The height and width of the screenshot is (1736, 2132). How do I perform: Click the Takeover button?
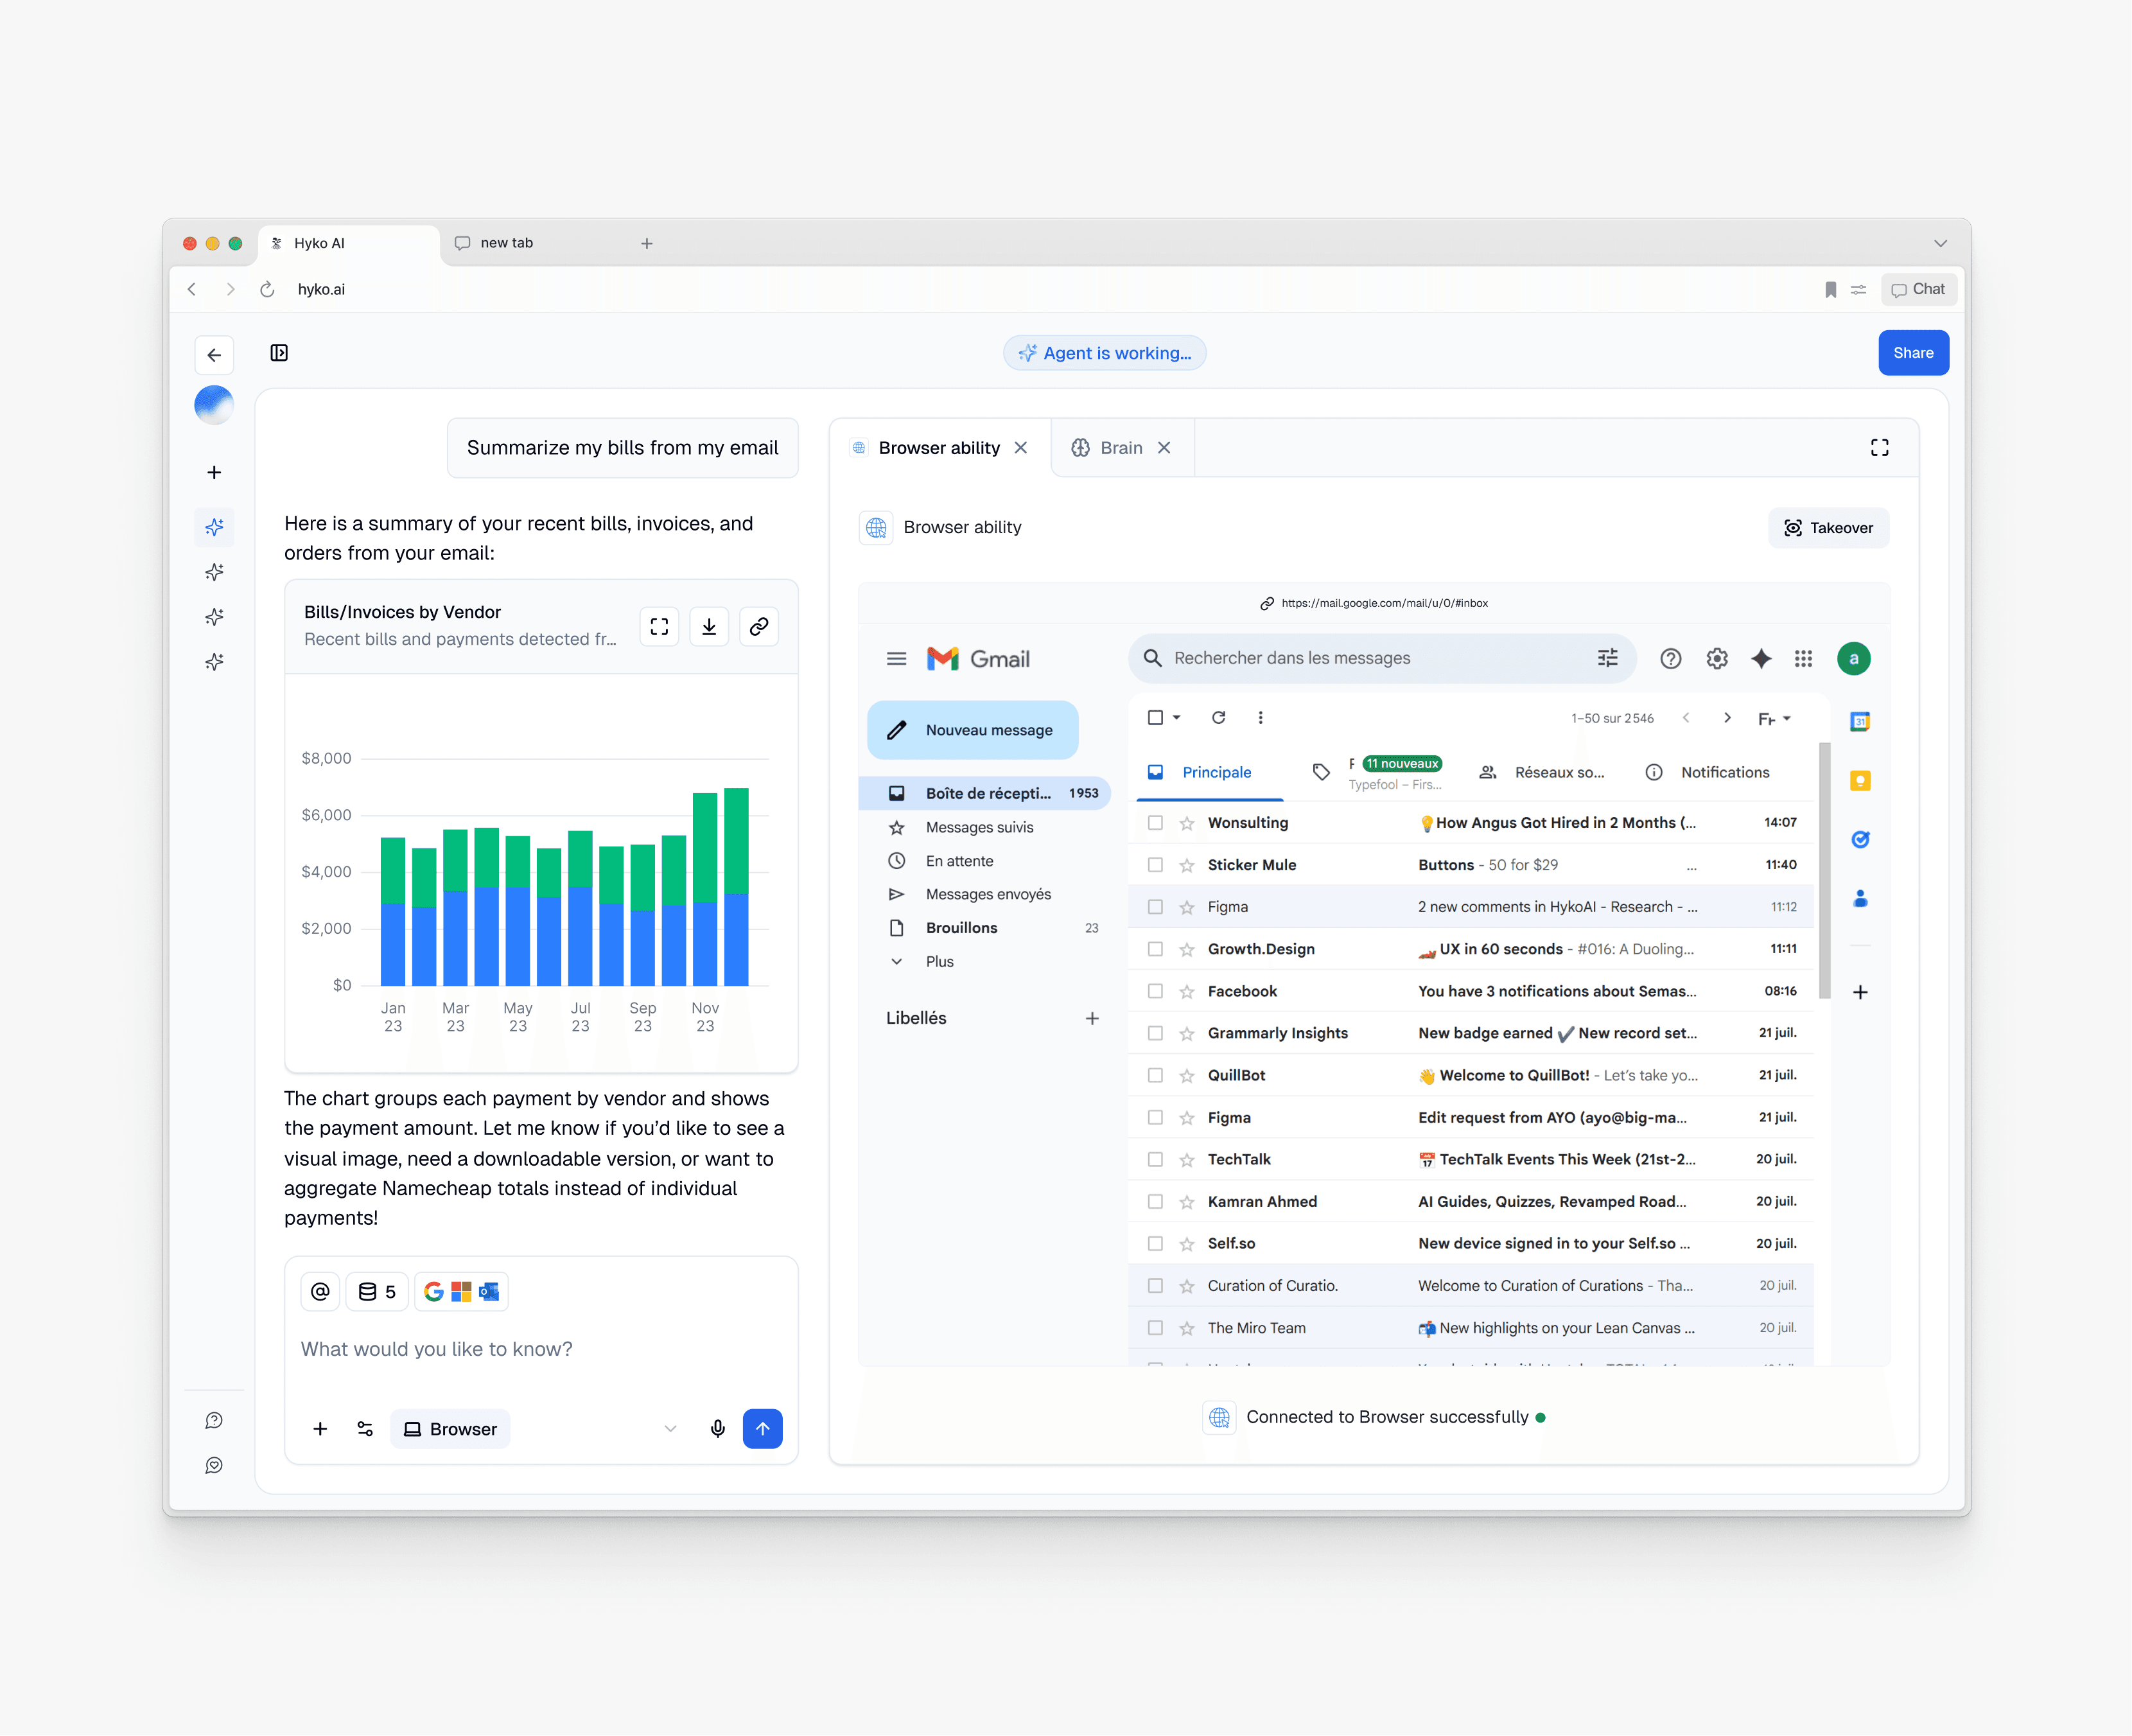tap(1828, 528)
